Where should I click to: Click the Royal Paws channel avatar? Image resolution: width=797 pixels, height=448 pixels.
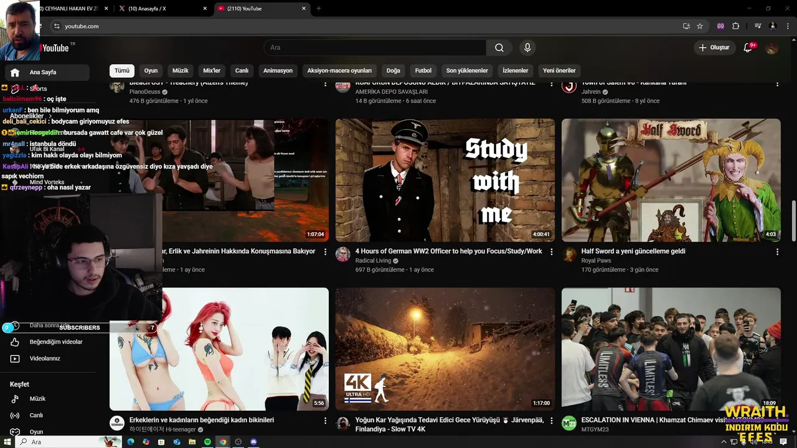click(569, 254)
